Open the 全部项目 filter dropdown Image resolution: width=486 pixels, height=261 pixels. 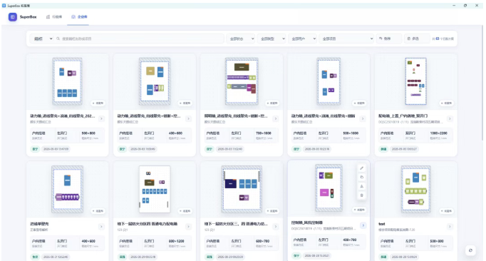[346, 39]
